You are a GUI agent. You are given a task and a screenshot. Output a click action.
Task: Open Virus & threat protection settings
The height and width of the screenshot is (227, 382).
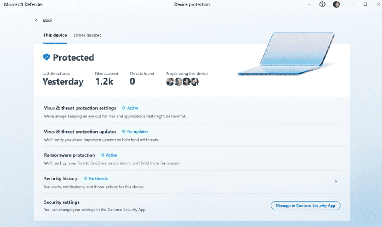click(80, 108)
